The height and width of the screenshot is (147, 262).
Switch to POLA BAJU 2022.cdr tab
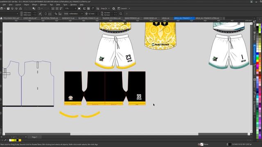pyautogui.click(x=11, y=18)
